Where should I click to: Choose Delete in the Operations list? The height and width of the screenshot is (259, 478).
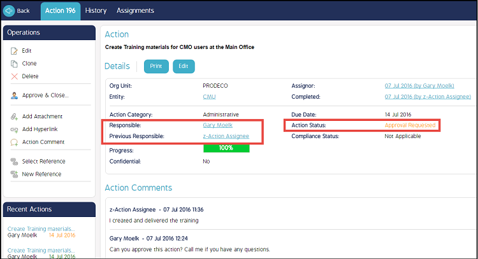(30, 76)
